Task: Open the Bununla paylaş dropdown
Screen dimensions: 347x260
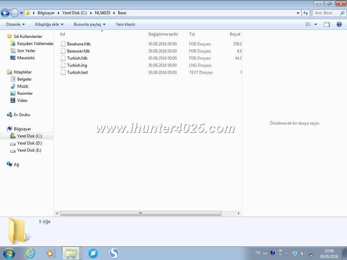Action: pos(89,24)
